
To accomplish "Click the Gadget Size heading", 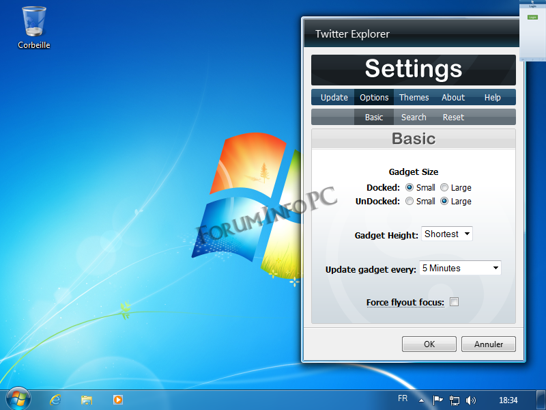I will point(414,172).
